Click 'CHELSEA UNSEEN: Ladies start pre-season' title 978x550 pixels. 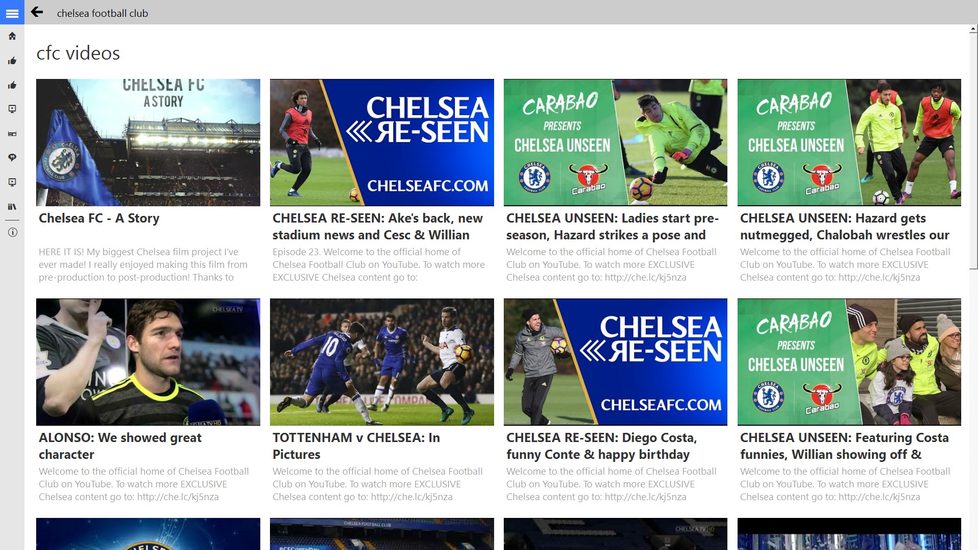612,227
